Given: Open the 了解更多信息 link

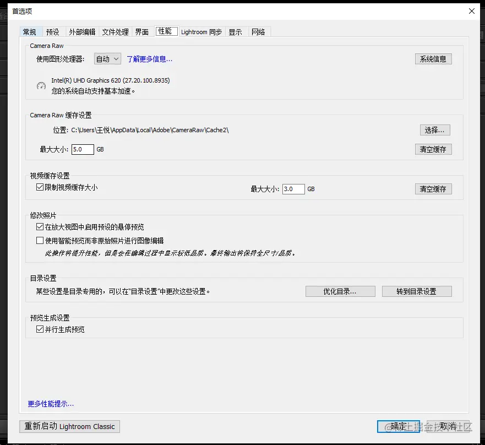Looking at the screenshot, I should 149,59.
